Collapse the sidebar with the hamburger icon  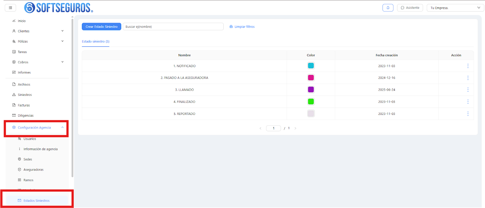(10, 8)
